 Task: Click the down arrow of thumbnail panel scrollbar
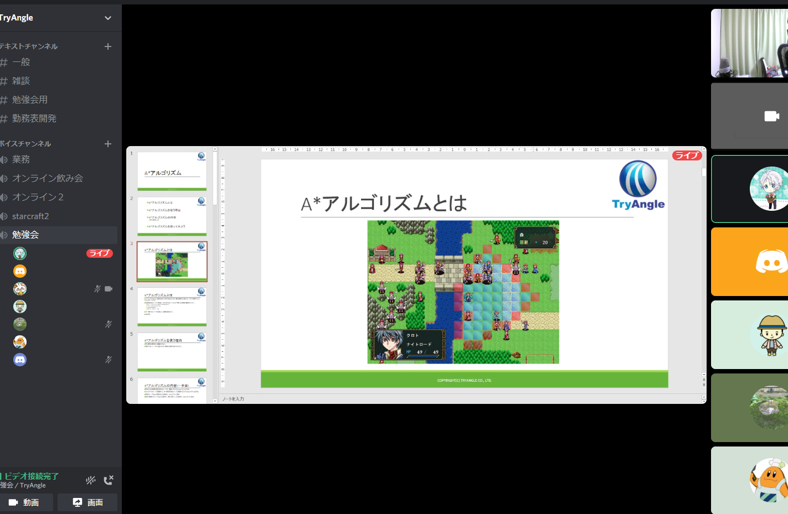[215, 401]
